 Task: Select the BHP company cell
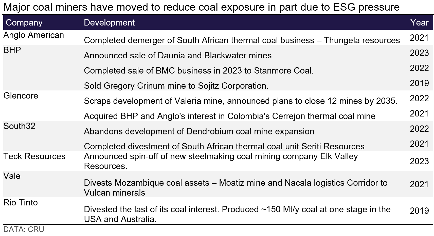[12, 50]
